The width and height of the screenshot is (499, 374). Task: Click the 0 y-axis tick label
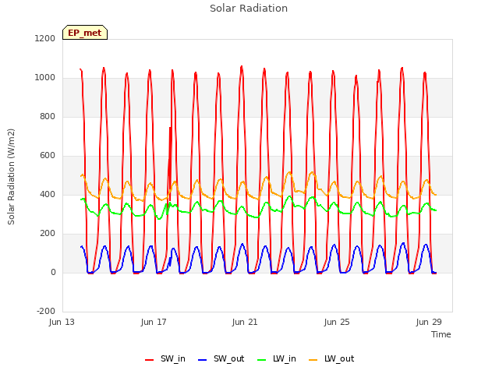(53, 272)
